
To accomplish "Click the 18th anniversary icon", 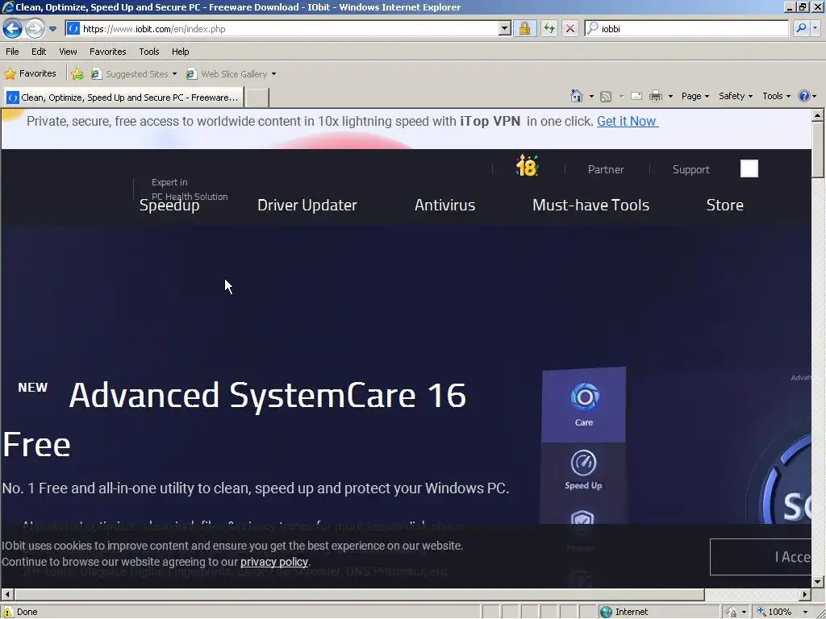I will [x=527, y=166].
